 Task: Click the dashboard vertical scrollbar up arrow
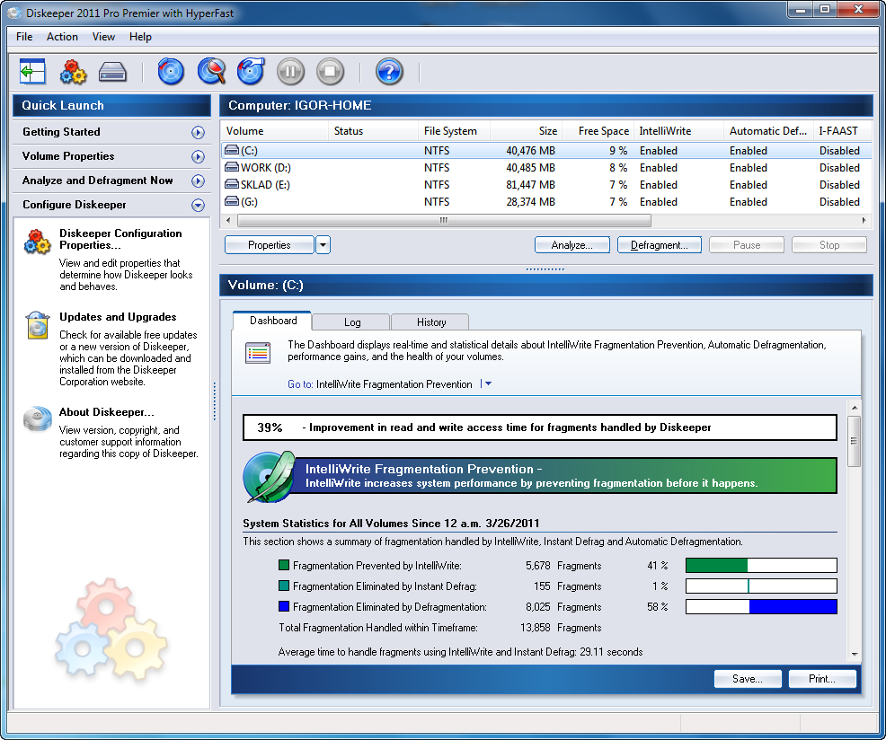click(855, 408)
